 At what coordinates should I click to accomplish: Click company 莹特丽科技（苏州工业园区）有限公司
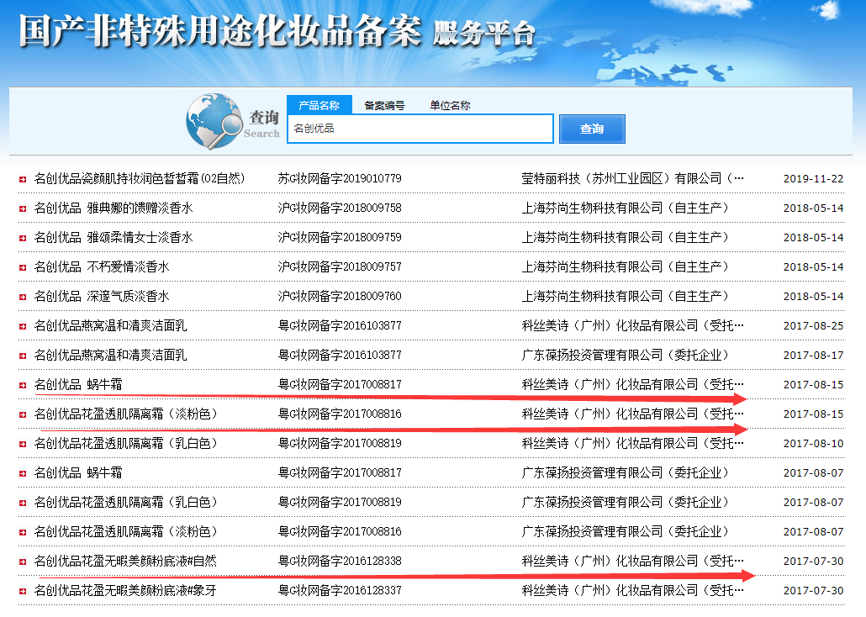(632, 179)
